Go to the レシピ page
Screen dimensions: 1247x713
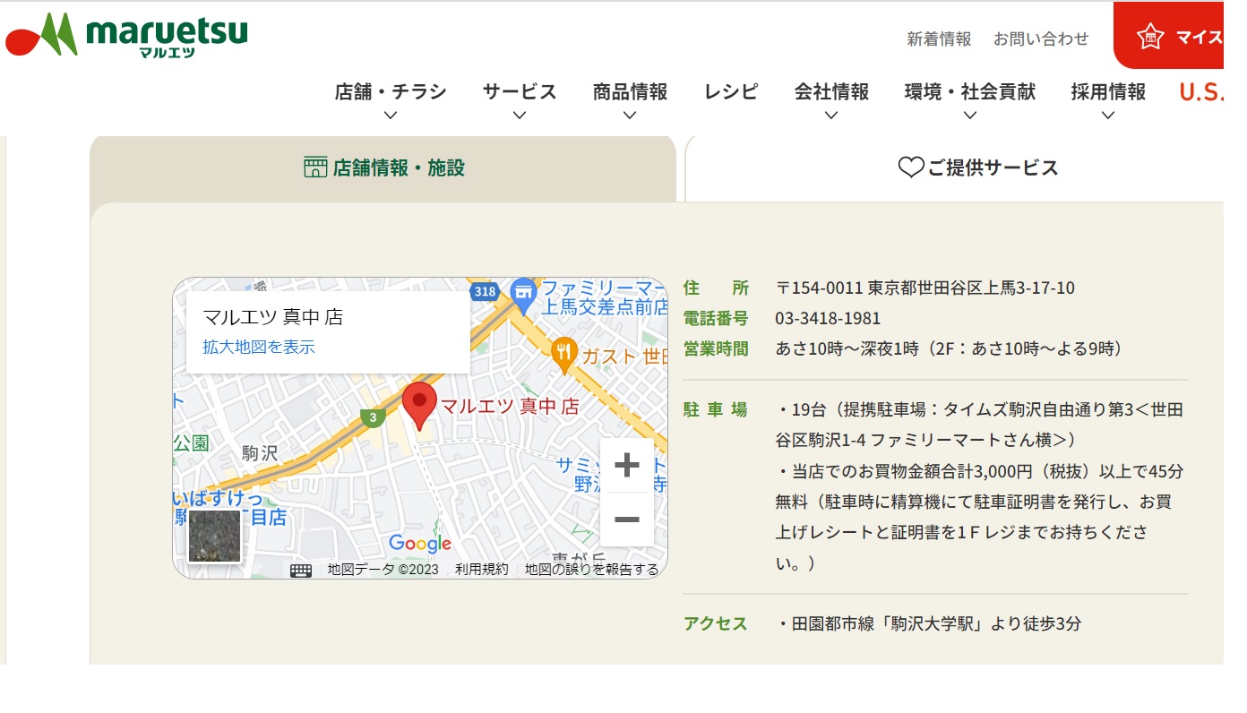(731, 91)
